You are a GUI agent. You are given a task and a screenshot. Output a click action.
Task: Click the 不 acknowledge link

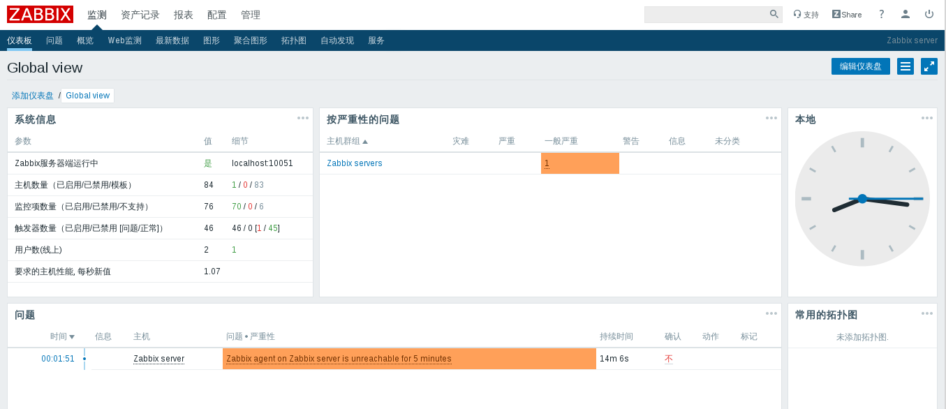pos(669,359)
